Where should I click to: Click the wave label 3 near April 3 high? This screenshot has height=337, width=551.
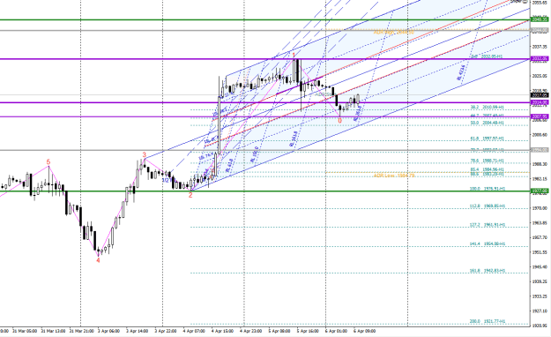pyautogui.click(x=144, y=154)
